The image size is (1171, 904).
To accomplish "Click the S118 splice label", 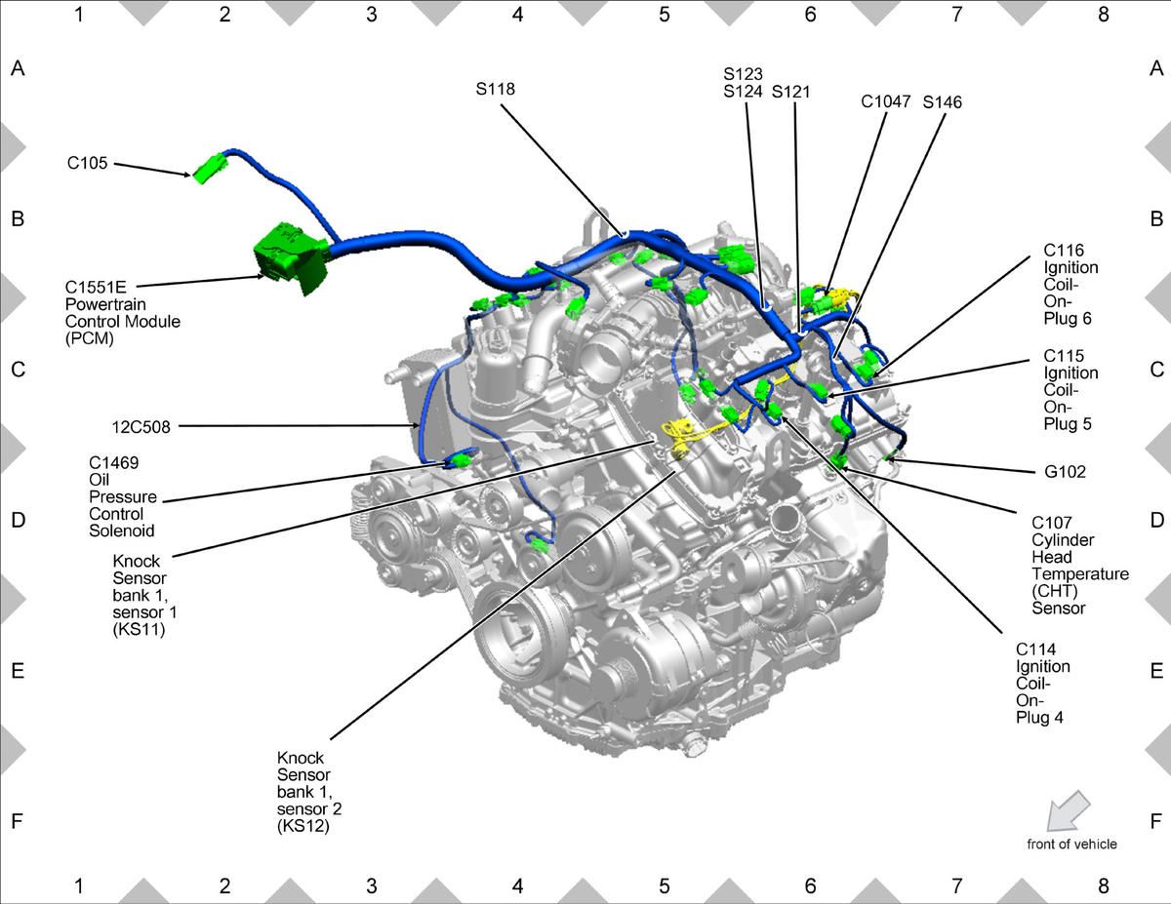I will point(496,89).
